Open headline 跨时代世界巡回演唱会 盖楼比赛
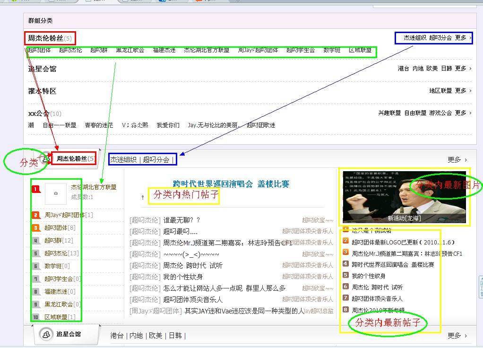This screenshot has height=348, width=483. 231,184
